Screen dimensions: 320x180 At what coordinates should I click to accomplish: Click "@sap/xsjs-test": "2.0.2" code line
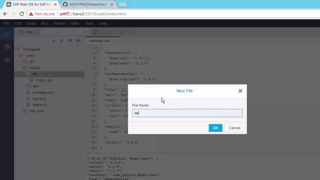click(132, 79)
